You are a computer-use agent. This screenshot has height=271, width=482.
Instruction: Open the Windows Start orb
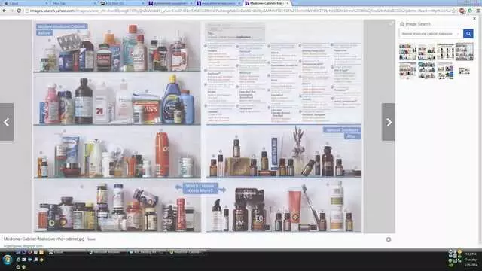point(7,260)
